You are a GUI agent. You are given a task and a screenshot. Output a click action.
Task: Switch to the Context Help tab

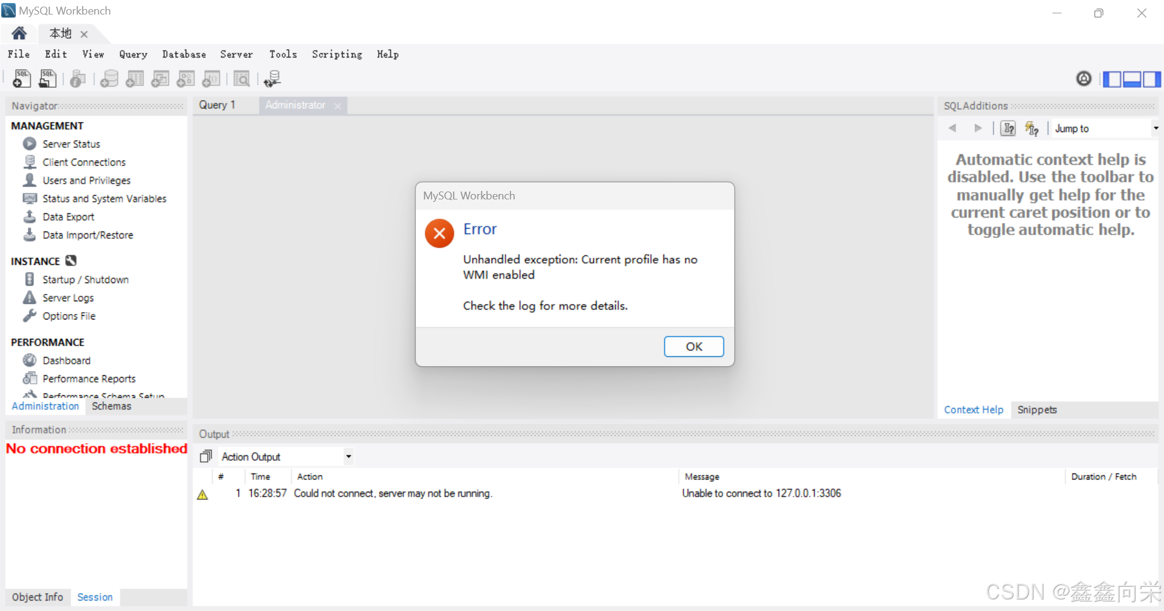pyautogui.click(x=974, y=410)
